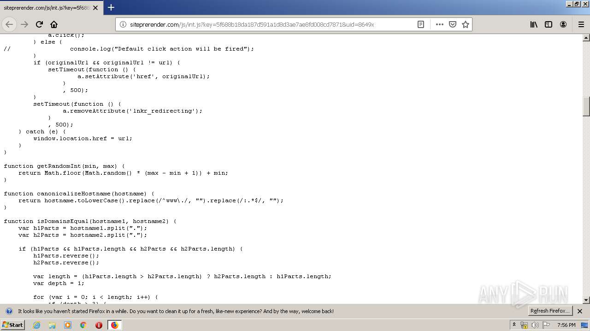
Task: Open the page actions three-dot menu
Action: click(439, 24)
